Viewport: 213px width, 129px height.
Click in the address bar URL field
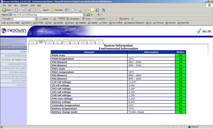(x=47, y=15)
